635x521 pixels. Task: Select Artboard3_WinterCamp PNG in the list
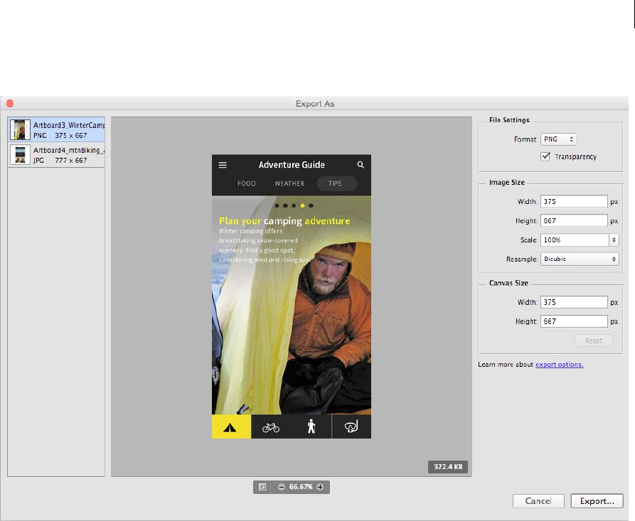(57, 129)
